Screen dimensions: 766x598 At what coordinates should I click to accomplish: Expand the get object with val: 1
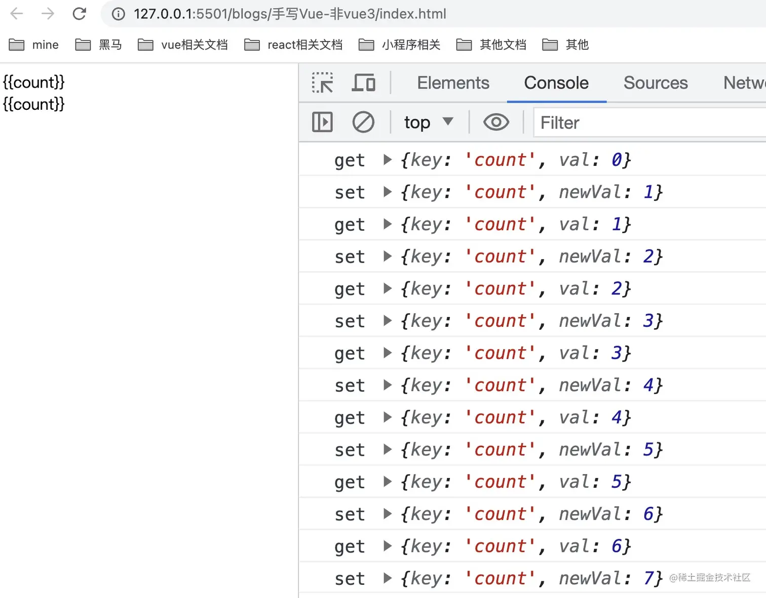[x=388, y=224]
